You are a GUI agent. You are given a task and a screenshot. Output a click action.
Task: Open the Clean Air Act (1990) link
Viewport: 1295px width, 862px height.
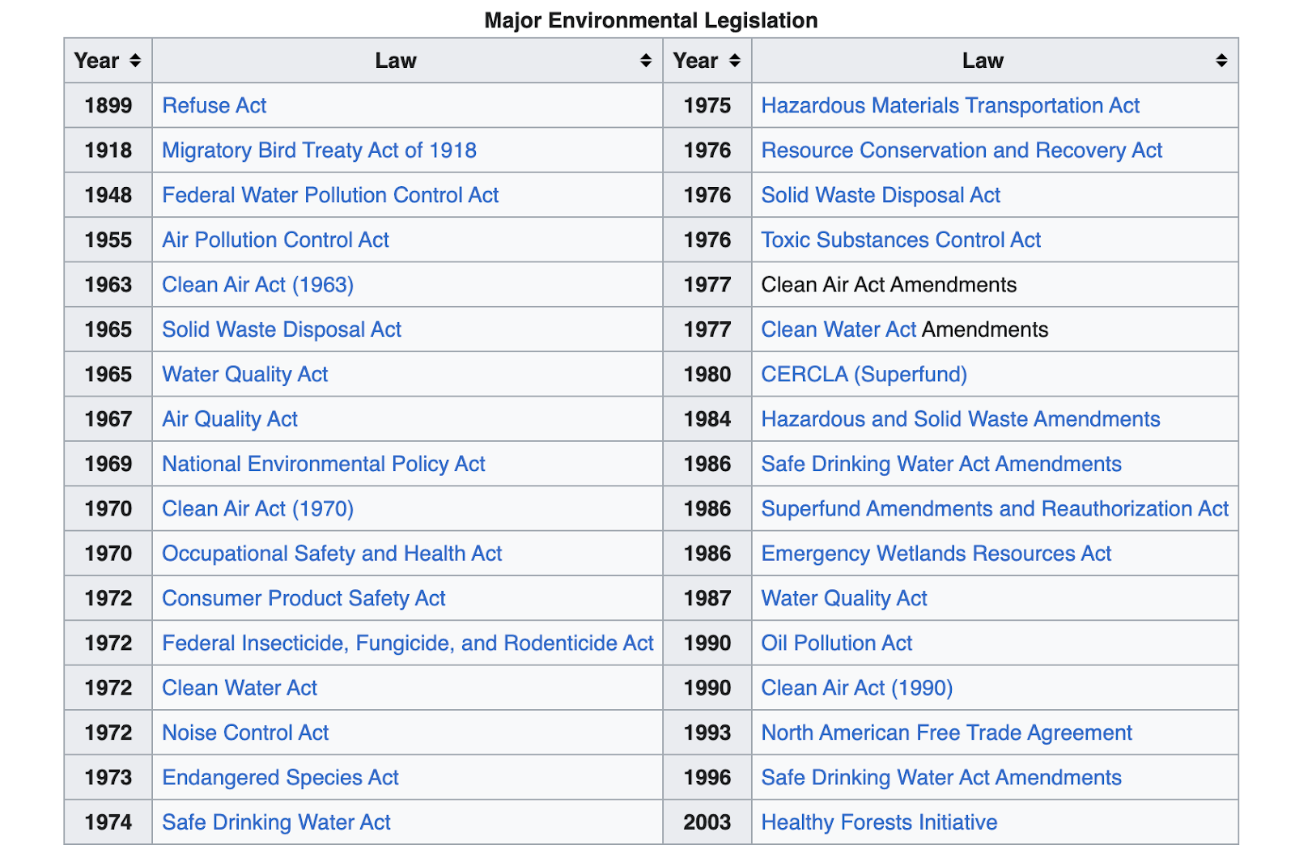pos(857,688)
